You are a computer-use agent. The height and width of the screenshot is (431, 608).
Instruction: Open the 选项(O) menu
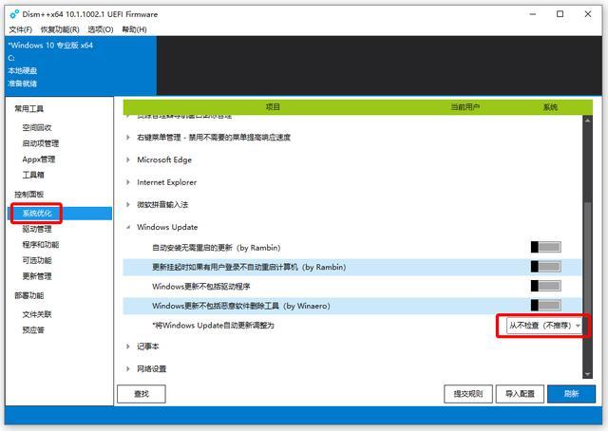[101, 29]
